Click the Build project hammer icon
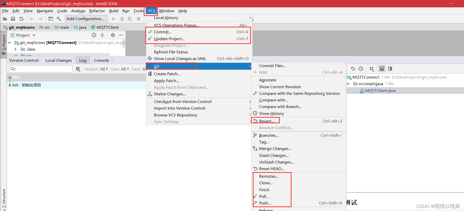The image size is (464, 211). tap(59, 19)
